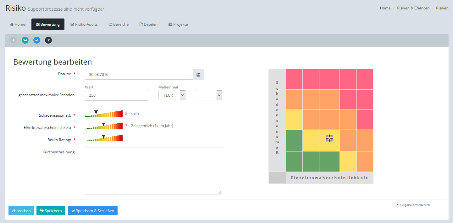Click the crosshair marker in risk matrix
453x223 pixels.
coord(329,138)
